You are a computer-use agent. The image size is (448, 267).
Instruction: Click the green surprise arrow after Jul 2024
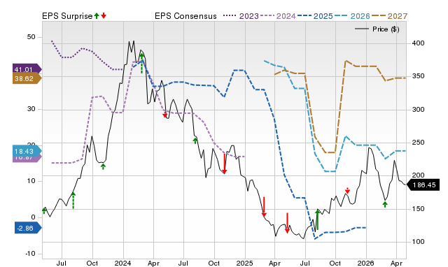pyautogui.click(x=195, y=140)
